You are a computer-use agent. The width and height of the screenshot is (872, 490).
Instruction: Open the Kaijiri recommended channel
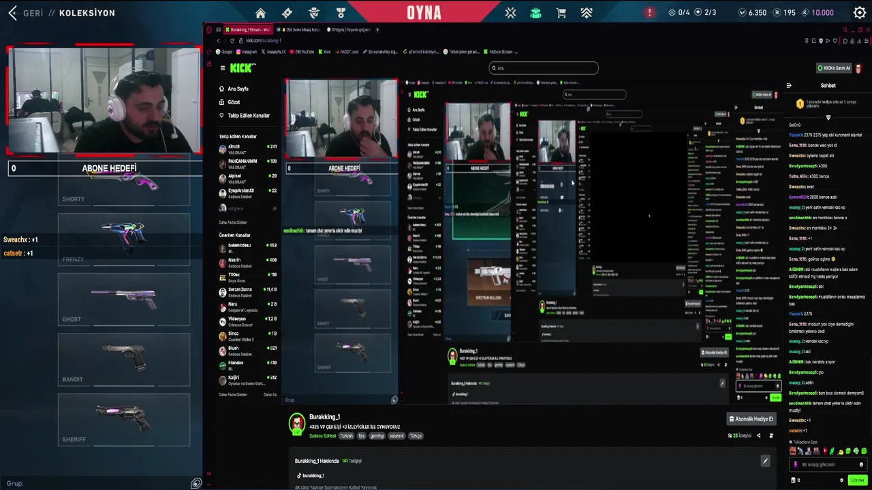[x=248, y=380]
